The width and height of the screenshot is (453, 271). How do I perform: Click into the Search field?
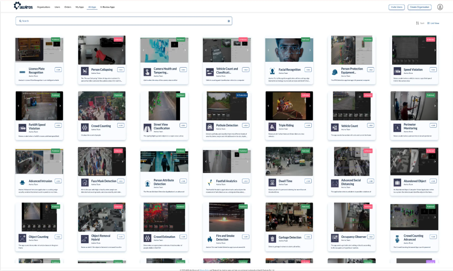(124, 21)
